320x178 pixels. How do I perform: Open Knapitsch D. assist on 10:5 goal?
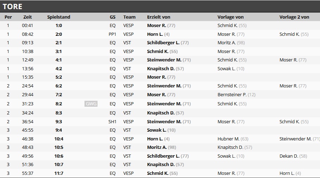230,147
